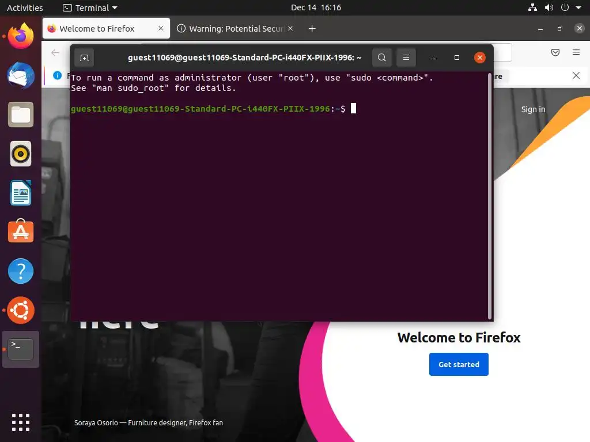
Task: Click the terminal title bar text
Action: tap(244, 58)
